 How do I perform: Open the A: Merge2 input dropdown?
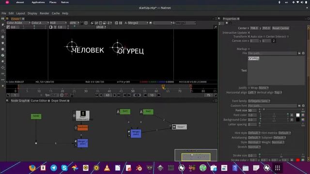coord(138,23)
